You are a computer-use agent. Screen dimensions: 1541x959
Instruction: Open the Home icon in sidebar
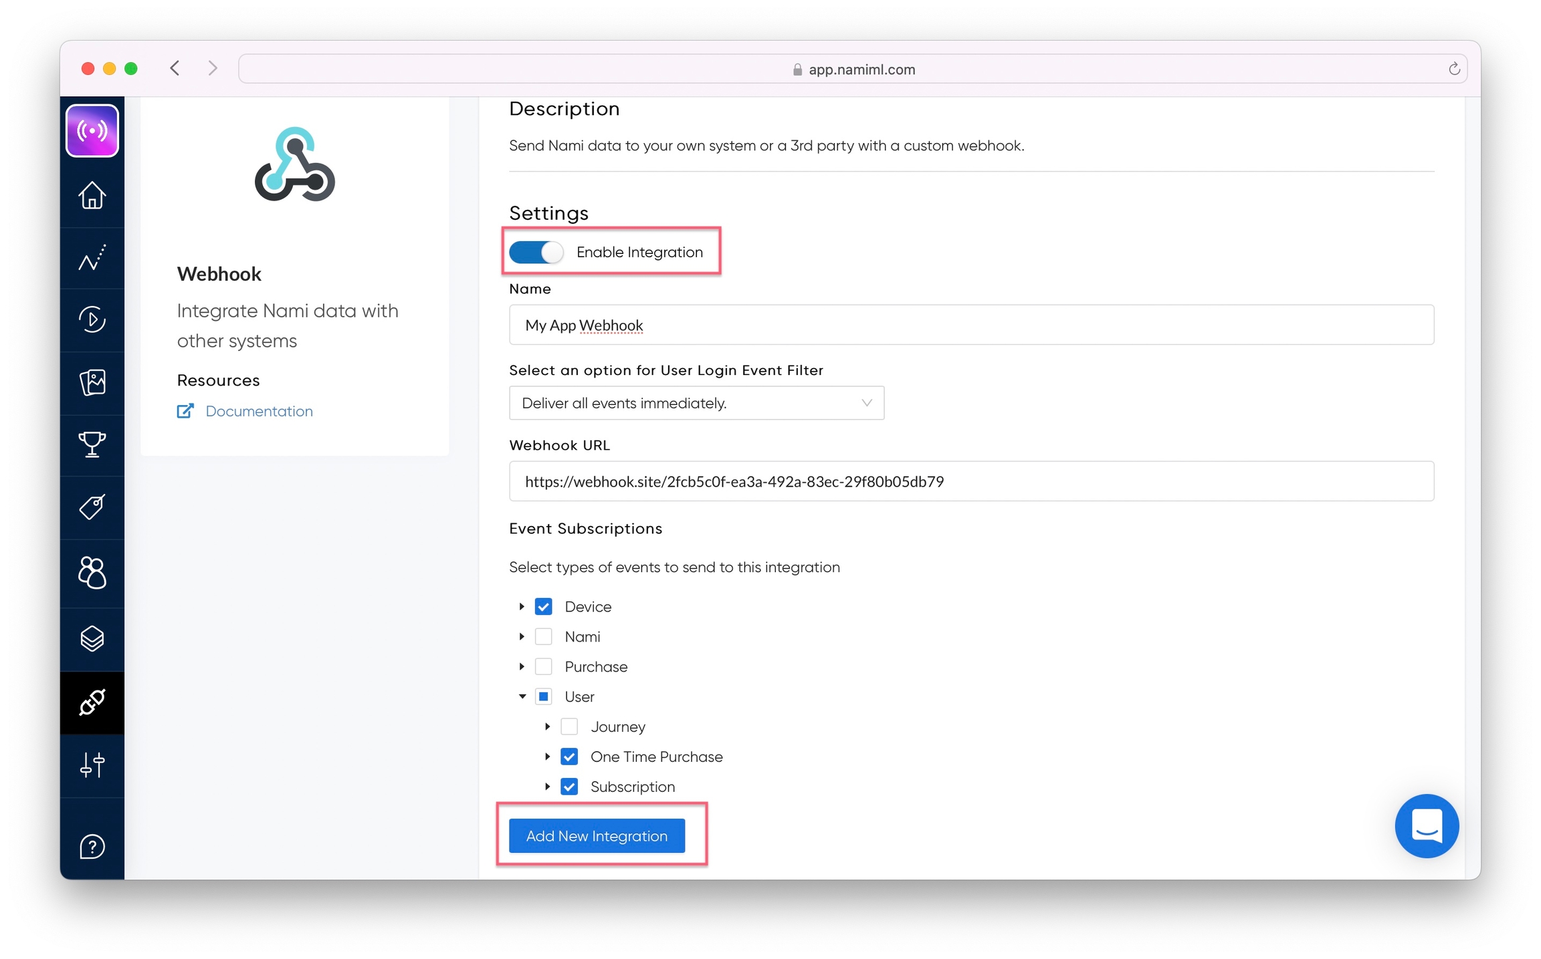coord(92,195)
